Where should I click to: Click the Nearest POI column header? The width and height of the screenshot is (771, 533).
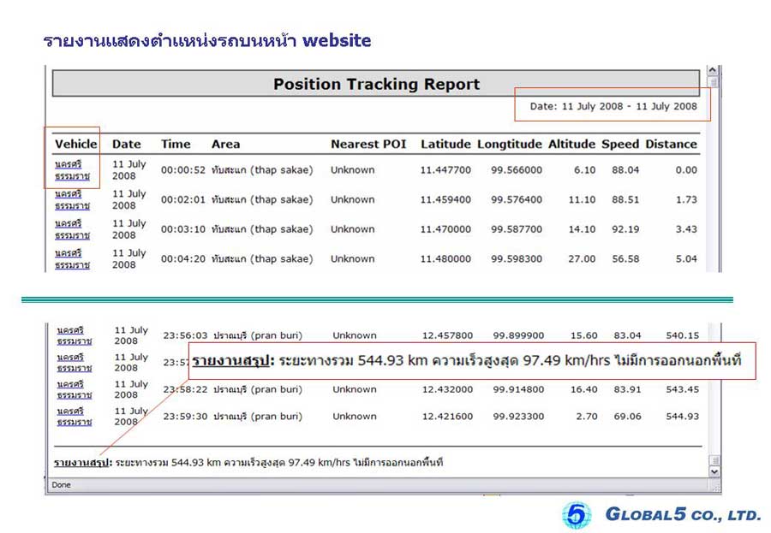point(368,144)
